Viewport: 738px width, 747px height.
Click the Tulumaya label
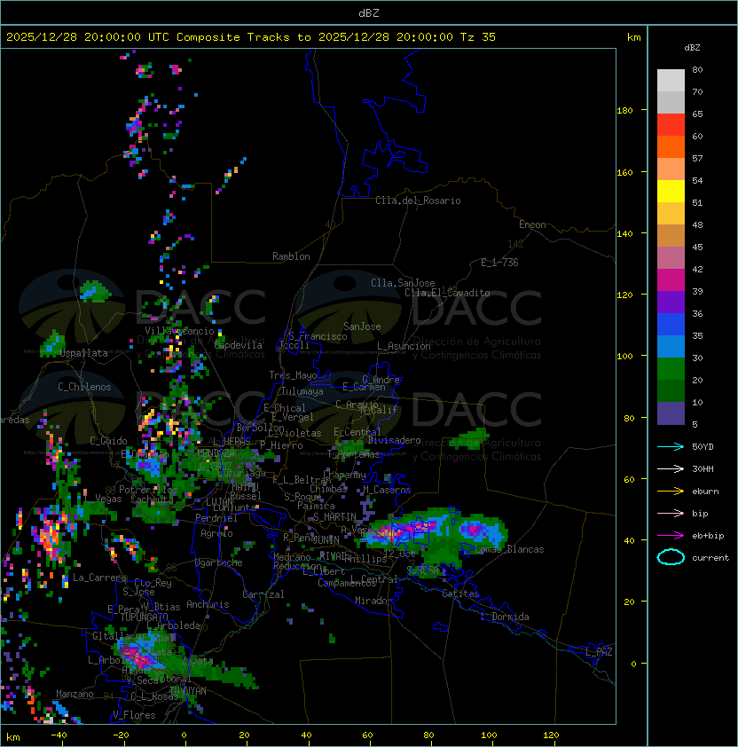[x=302, y=391]
